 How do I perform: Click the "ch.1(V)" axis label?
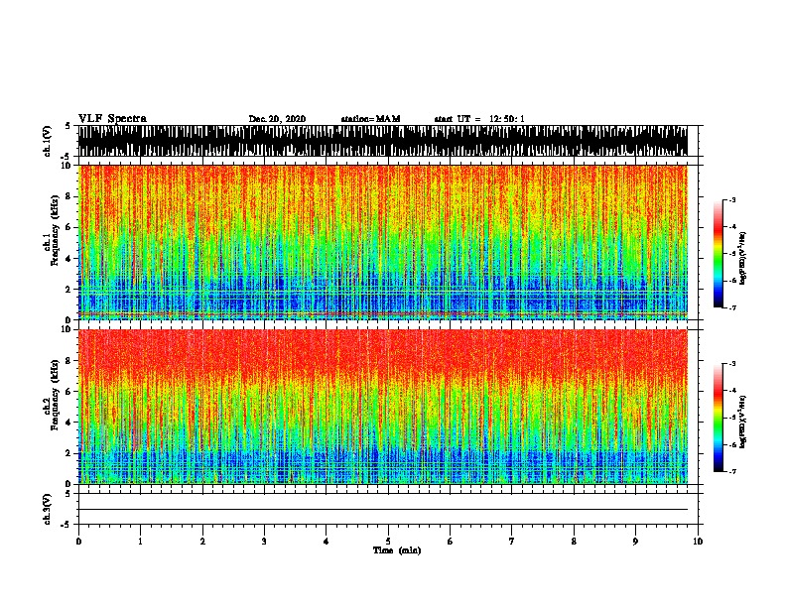pyautogui.click(x=48, y=141)
